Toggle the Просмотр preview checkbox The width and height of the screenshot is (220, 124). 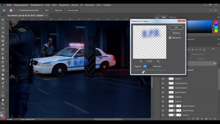[170, 38]
